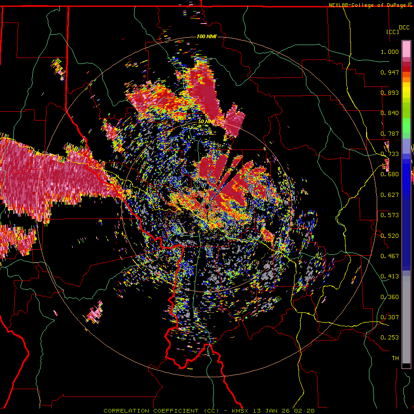Click the pink top segment of color bar
The width and height of the screenshot is (414, 414).
pos(406,49)
